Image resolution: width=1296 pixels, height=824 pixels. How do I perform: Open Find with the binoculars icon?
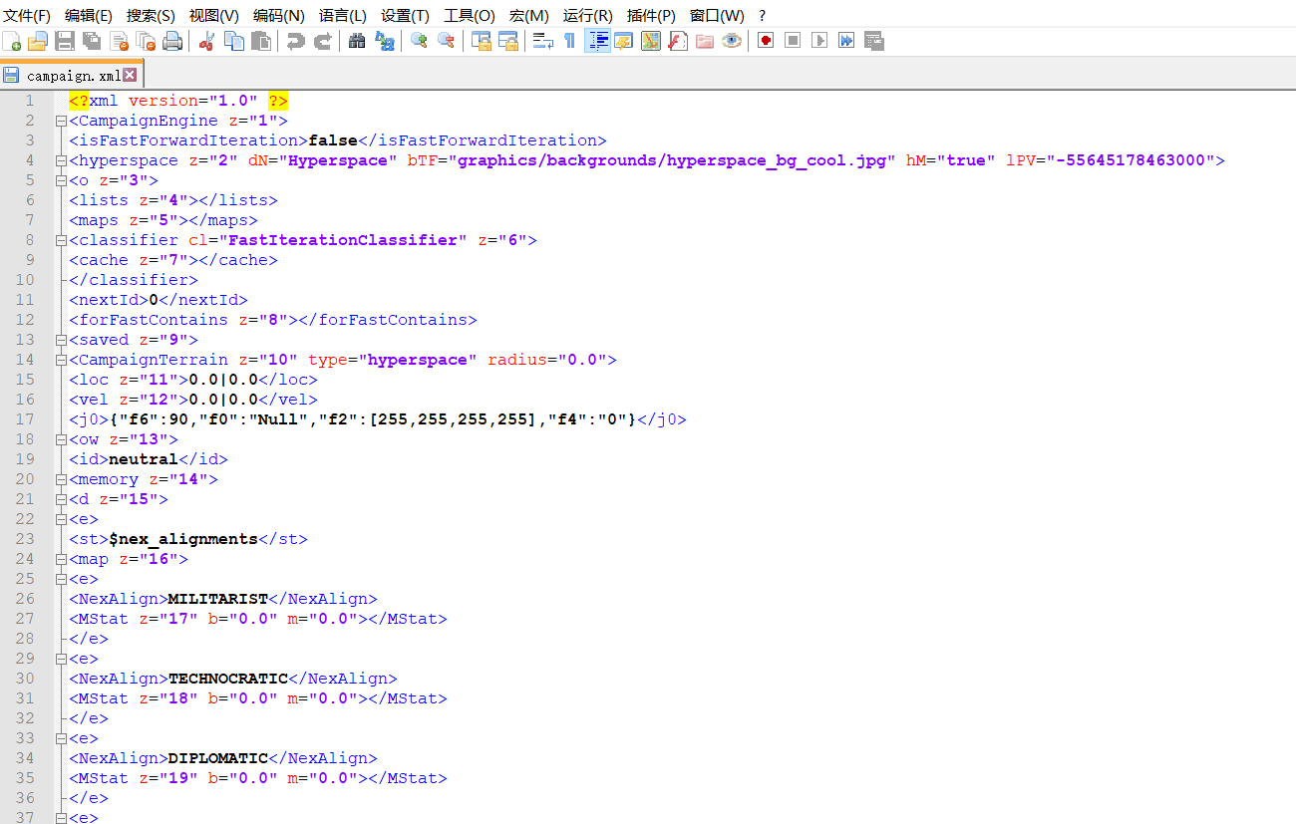pyautogui.click(x=357, y=41)
